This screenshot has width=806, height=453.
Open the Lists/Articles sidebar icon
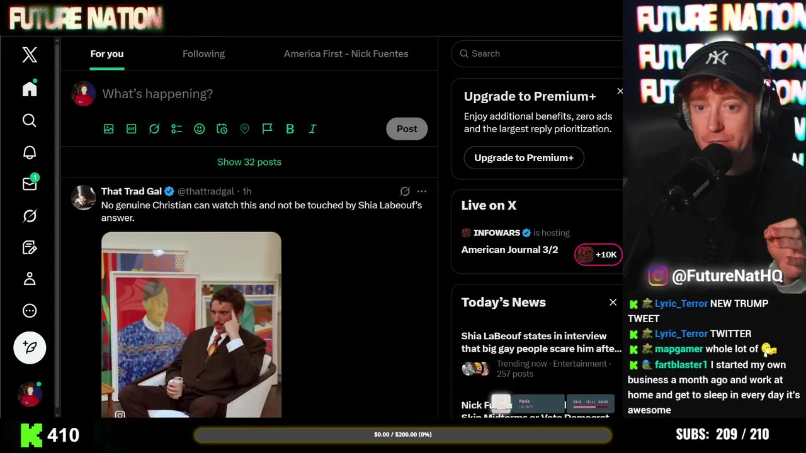pos(30,247)
